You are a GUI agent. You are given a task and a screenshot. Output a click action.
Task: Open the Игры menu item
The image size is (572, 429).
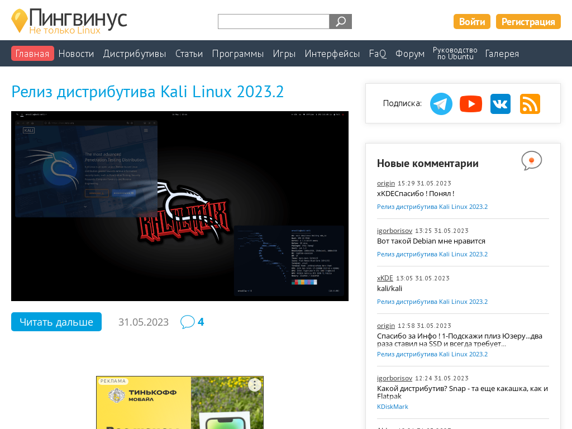click(x=284, y=54)
